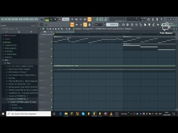Open the Mixer icon
The height and width of the screenshot is (133, 178).
coord(136,25)
